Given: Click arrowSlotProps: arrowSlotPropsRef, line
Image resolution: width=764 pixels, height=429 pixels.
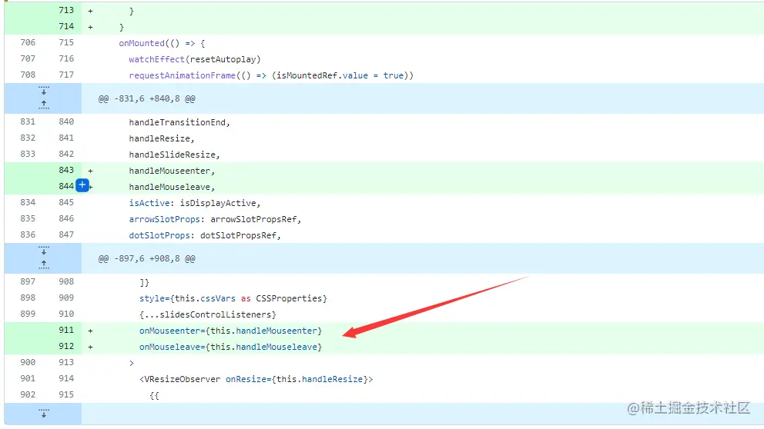Looking at the screenshot, I should 215,219.
